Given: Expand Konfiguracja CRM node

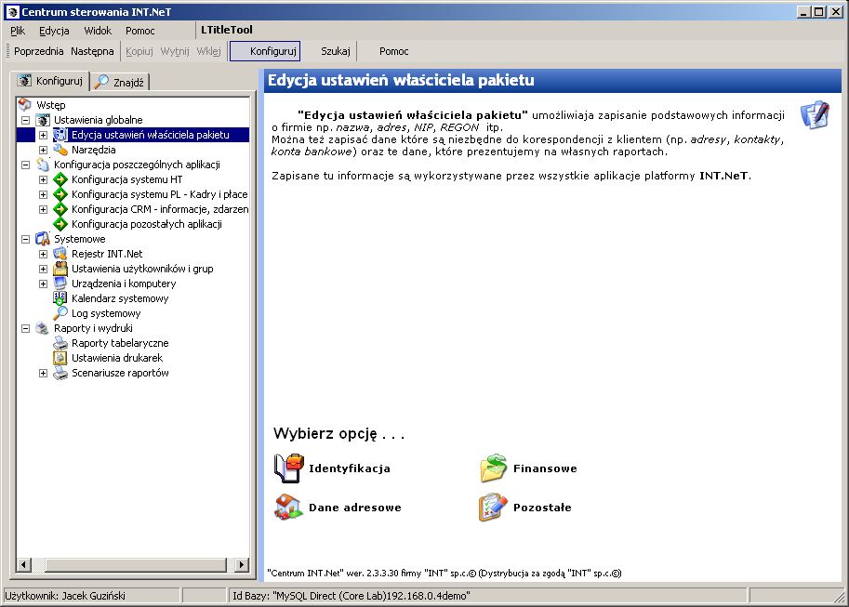Looking at the screenshot, I should tap(44, 209).
